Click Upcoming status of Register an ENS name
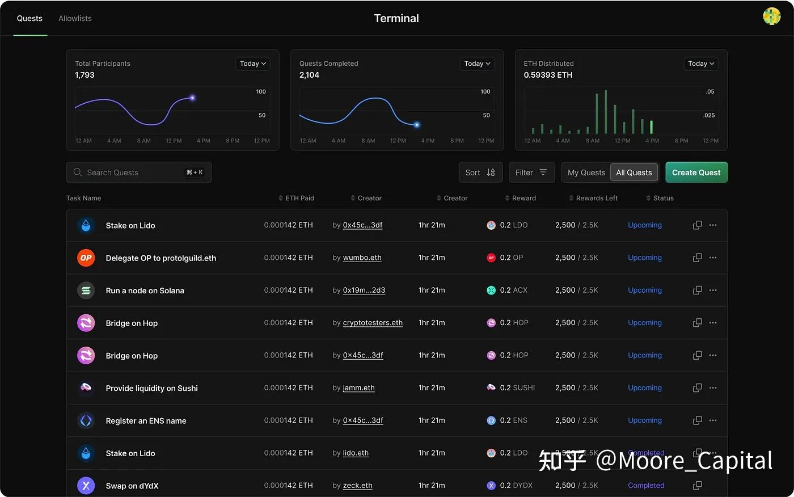 (645, 420)
